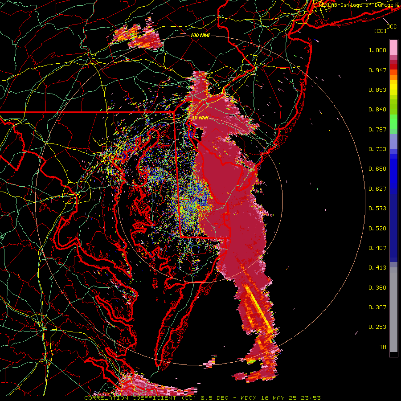The width and height of the screenshot is (401, 401).
Task: Pick the light pink swatch beside 1.000
Action: pos(393,48)
